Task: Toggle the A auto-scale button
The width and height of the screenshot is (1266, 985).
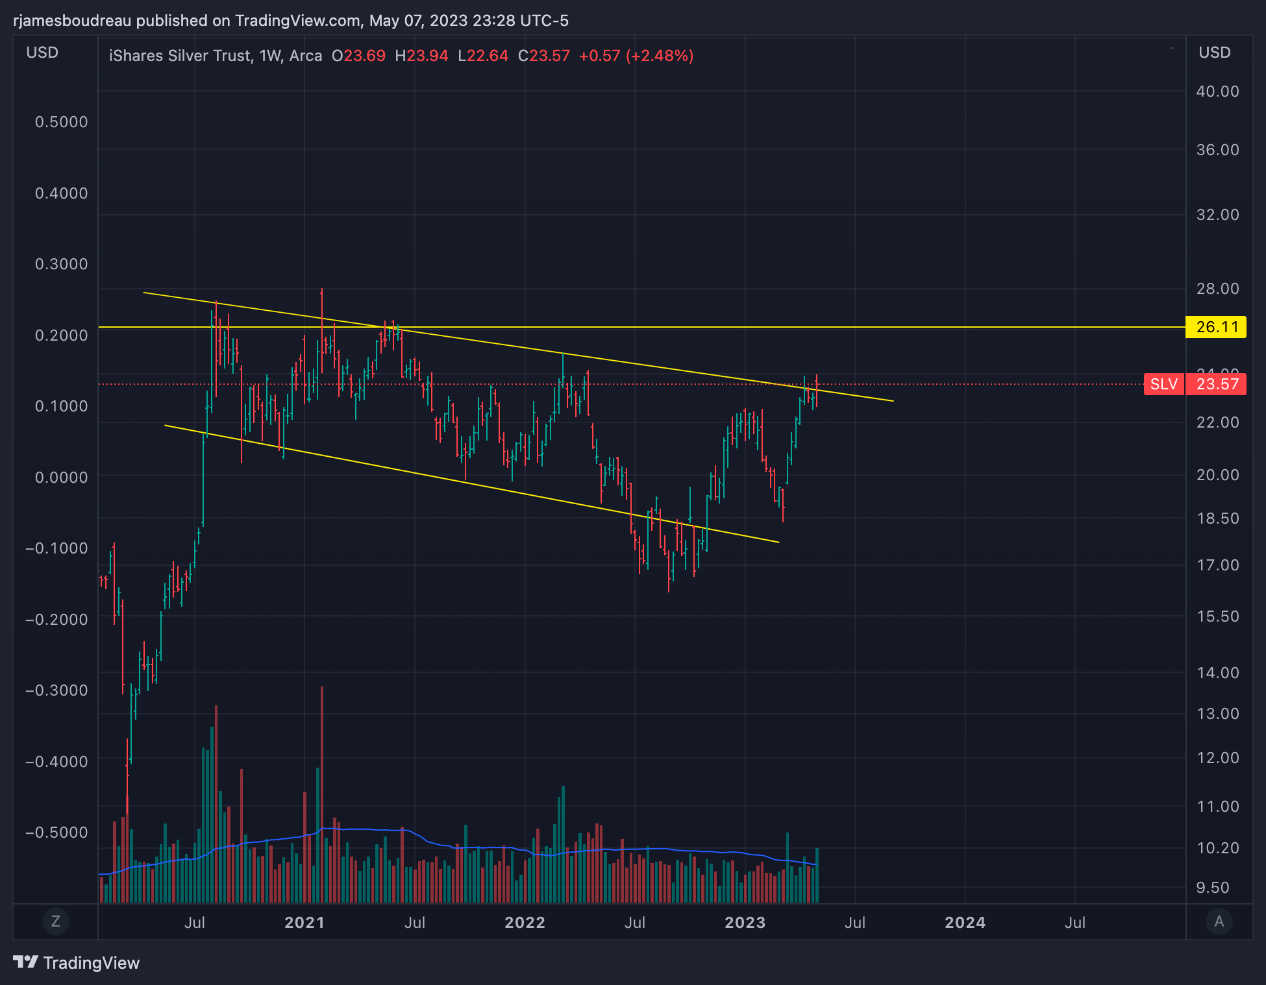Action: [1219, 921]
